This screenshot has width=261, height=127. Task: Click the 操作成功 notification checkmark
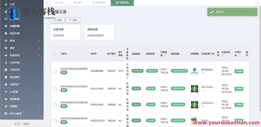[212, 12]
